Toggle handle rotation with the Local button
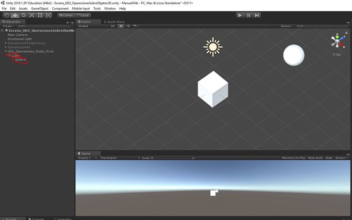The height and width of the screenshot is (220, 352). 83,15
